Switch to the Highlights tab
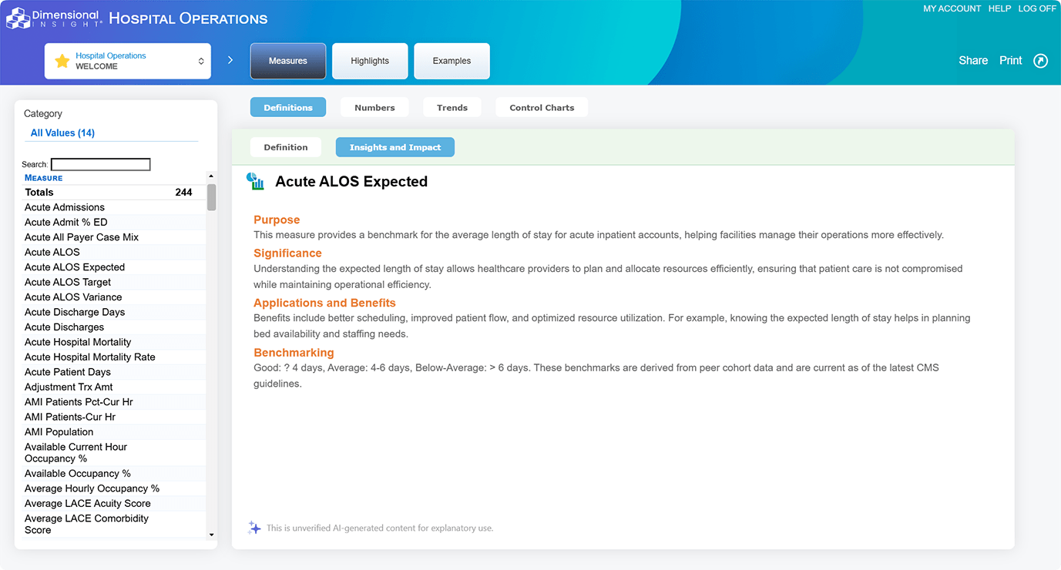This screenshot has height=570, width=1061. (x=370, y=61)
